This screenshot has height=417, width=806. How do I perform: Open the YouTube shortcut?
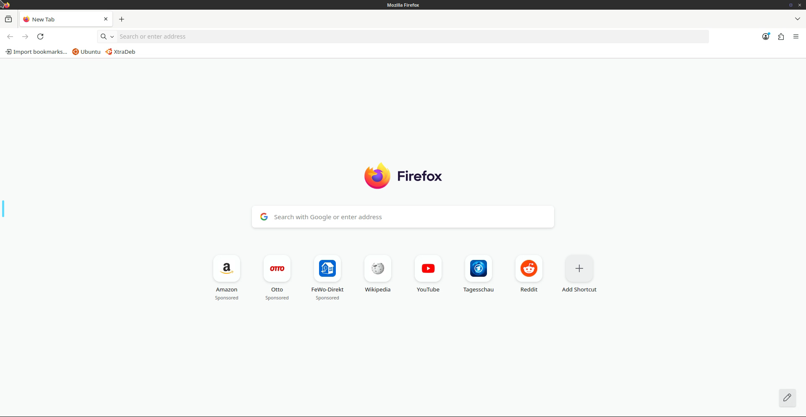(428, 269)
